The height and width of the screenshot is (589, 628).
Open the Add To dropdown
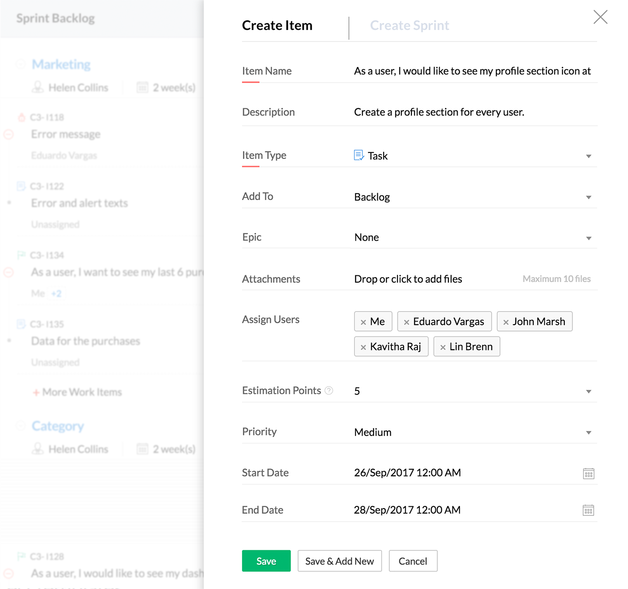point(588,197)
